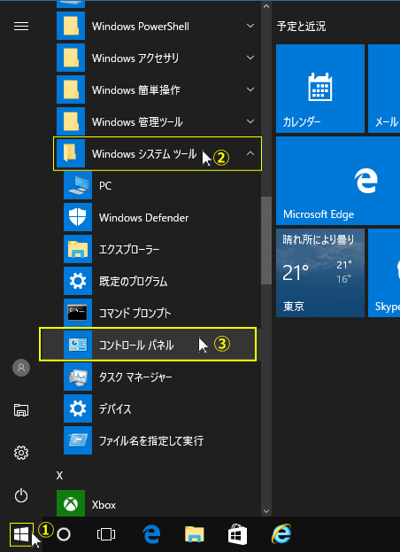Click the タスク マネージャー icon
Screen dimensions: 400x552
pos(78,377)
